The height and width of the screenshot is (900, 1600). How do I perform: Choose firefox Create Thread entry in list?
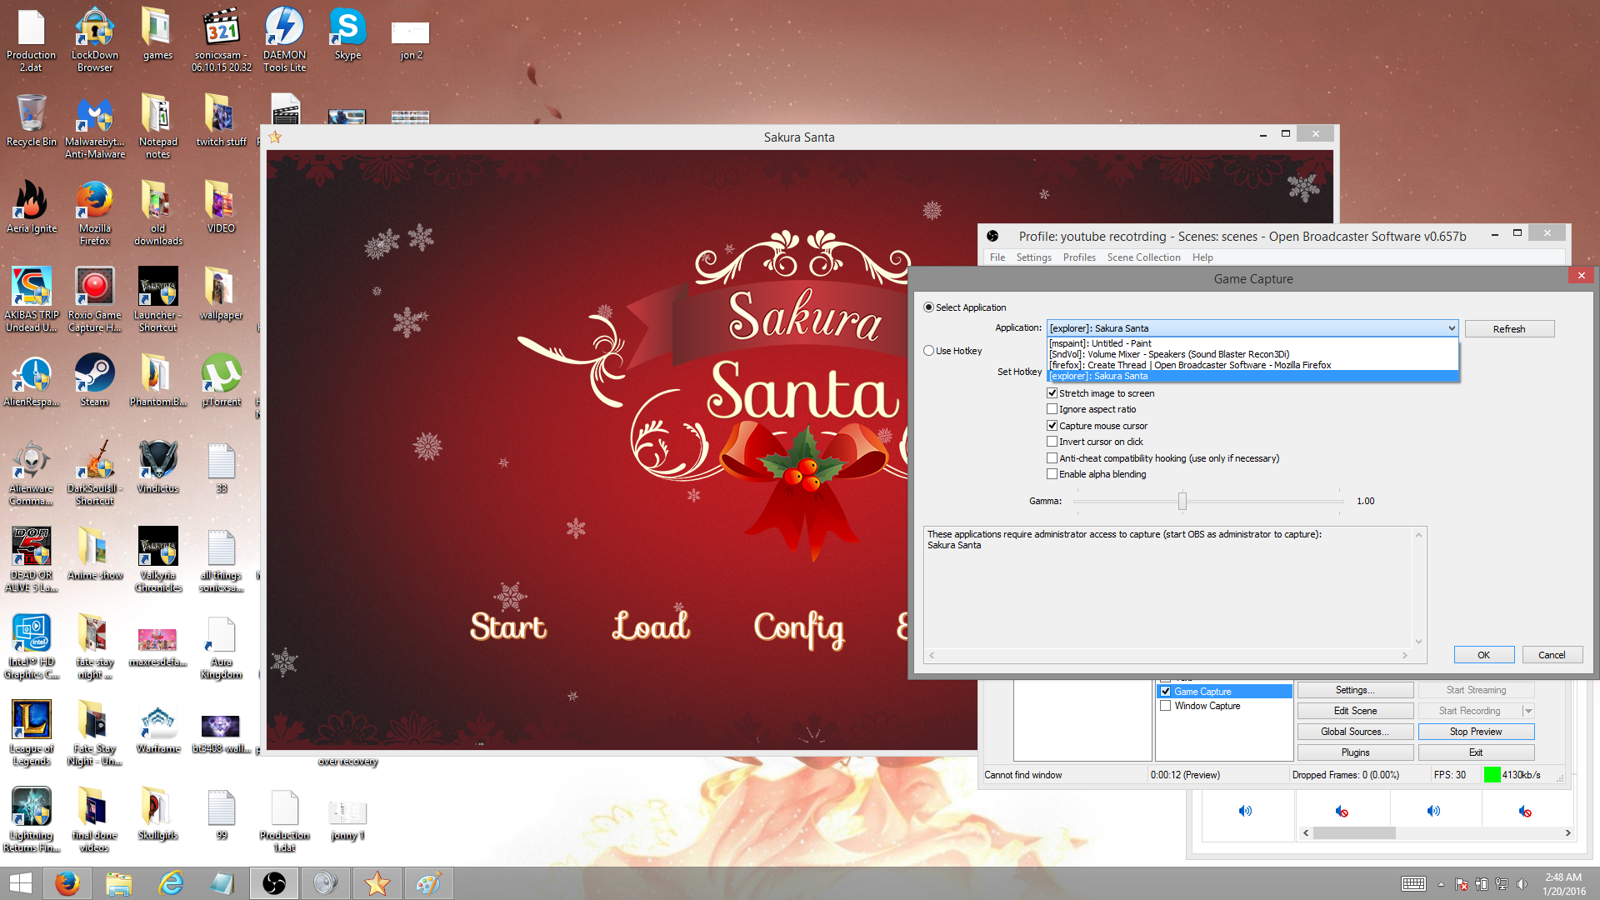click(1252, 365)
